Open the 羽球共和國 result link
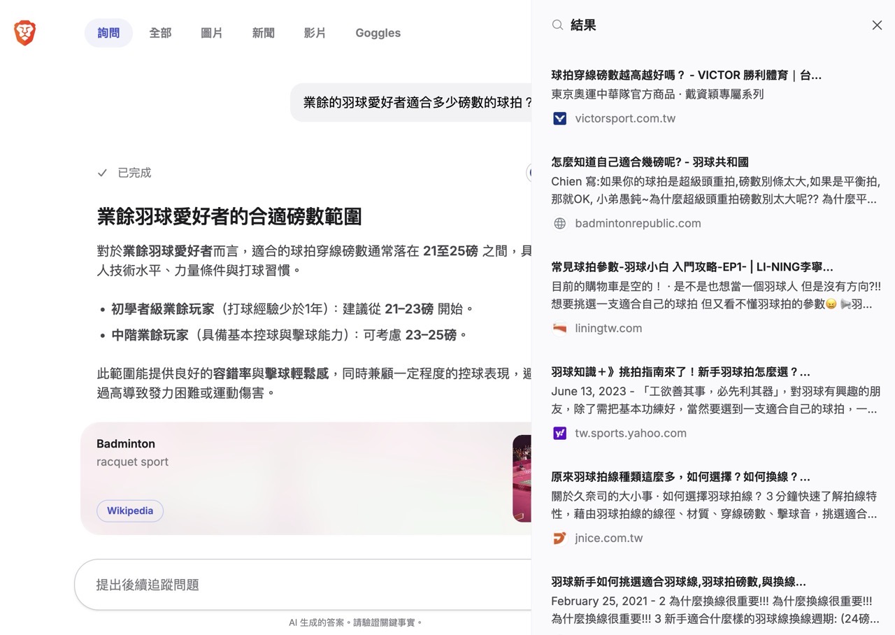This screenshot has width=895, height=635. [650, 162]
